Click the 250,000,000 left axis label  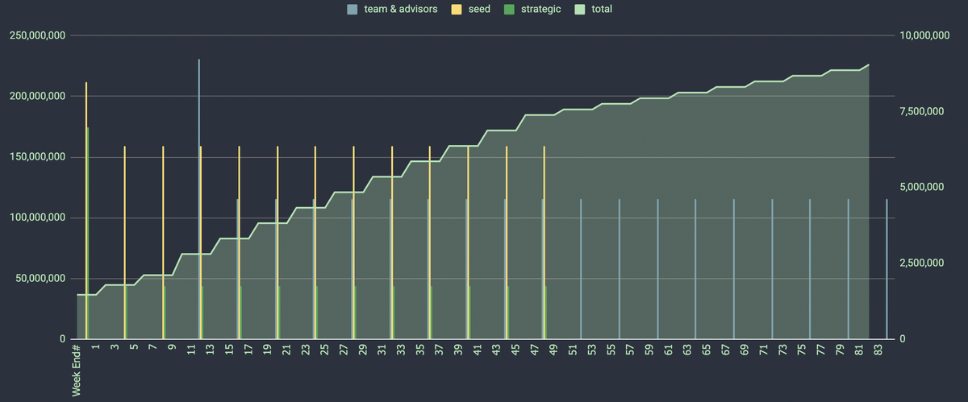[x=39, y=35]
